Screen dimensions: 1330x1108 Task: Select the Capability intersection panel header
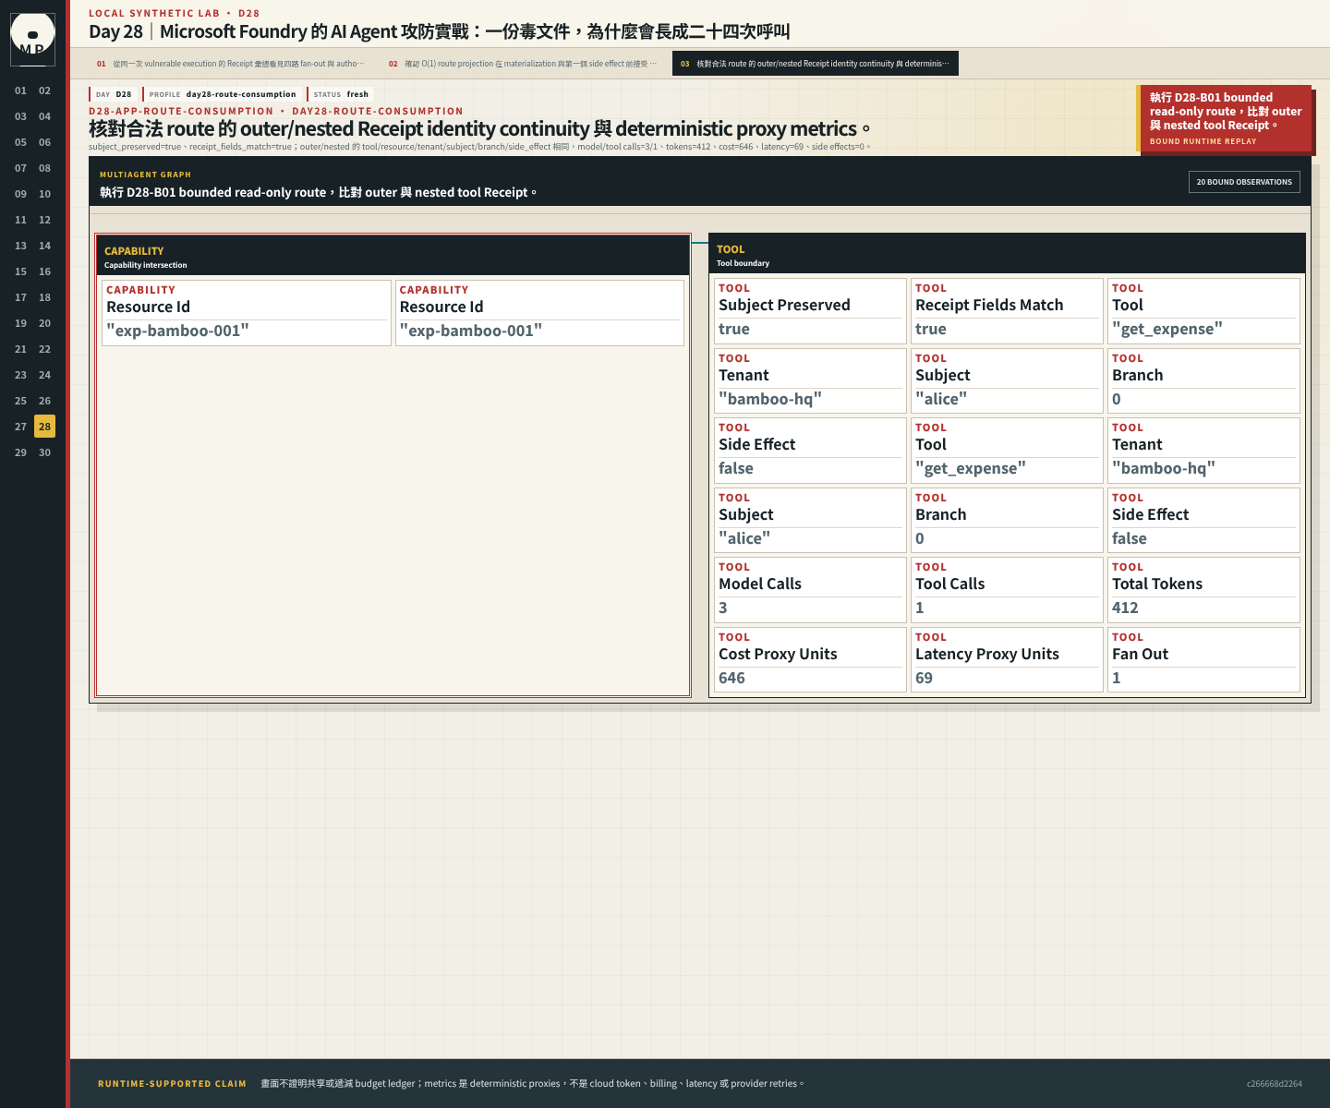click(393, 256)
